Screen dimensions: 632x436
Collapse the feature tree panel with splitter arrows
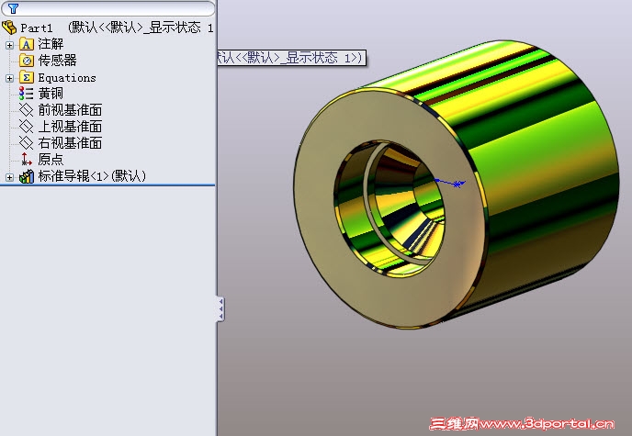click(x=220, y=308)
